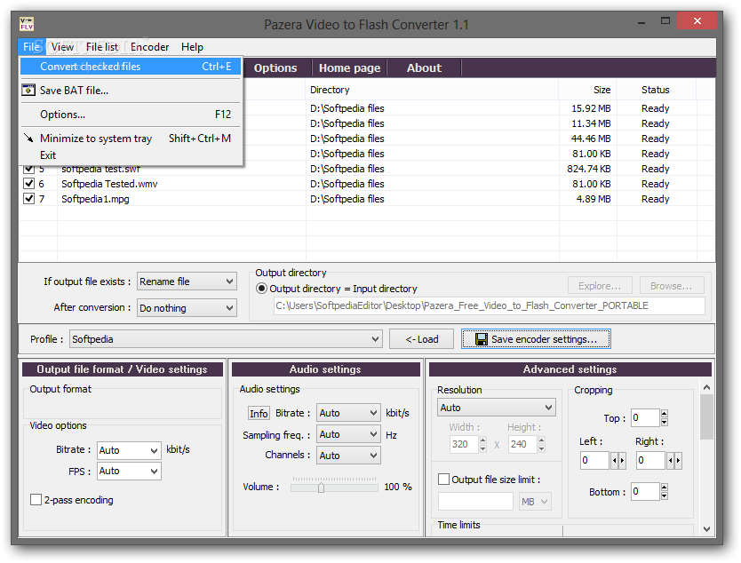
Task: Uncheck file 5 softpedia test.swf checkbox
Action: pyautogui.click(x=28, y=168)
